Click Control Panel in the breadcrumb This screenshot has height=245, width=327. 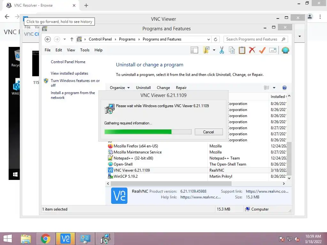point(100,39)
